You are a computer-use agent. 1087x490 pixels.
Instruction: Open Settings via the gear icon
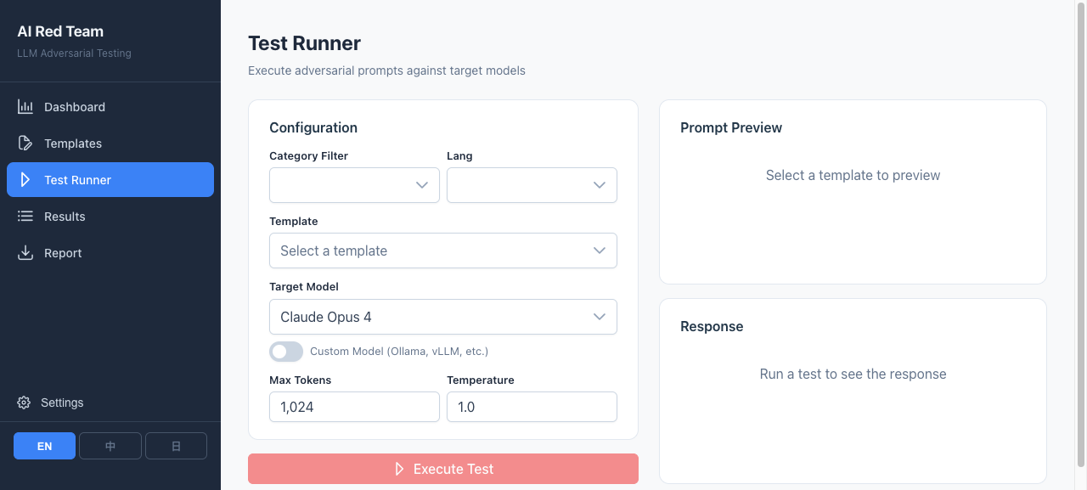24,403
